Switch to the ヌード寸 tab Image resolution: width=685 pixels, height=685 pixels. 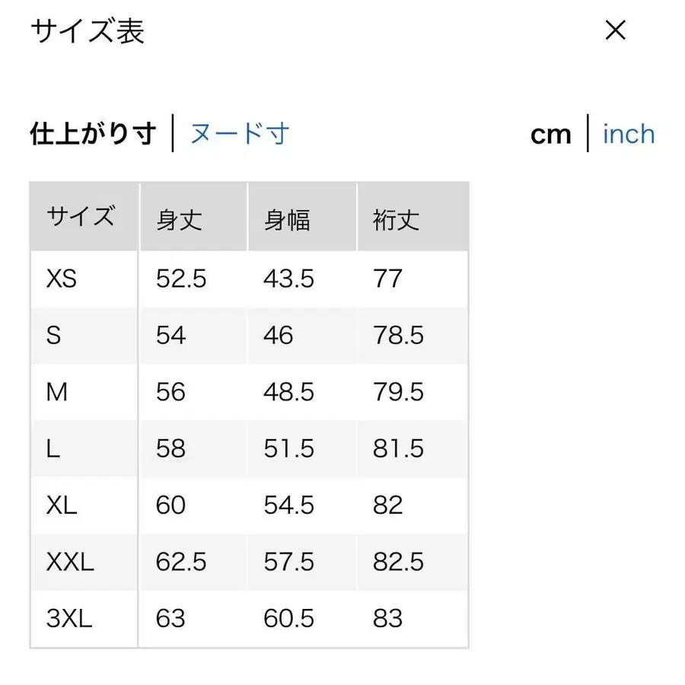(240, 133)
